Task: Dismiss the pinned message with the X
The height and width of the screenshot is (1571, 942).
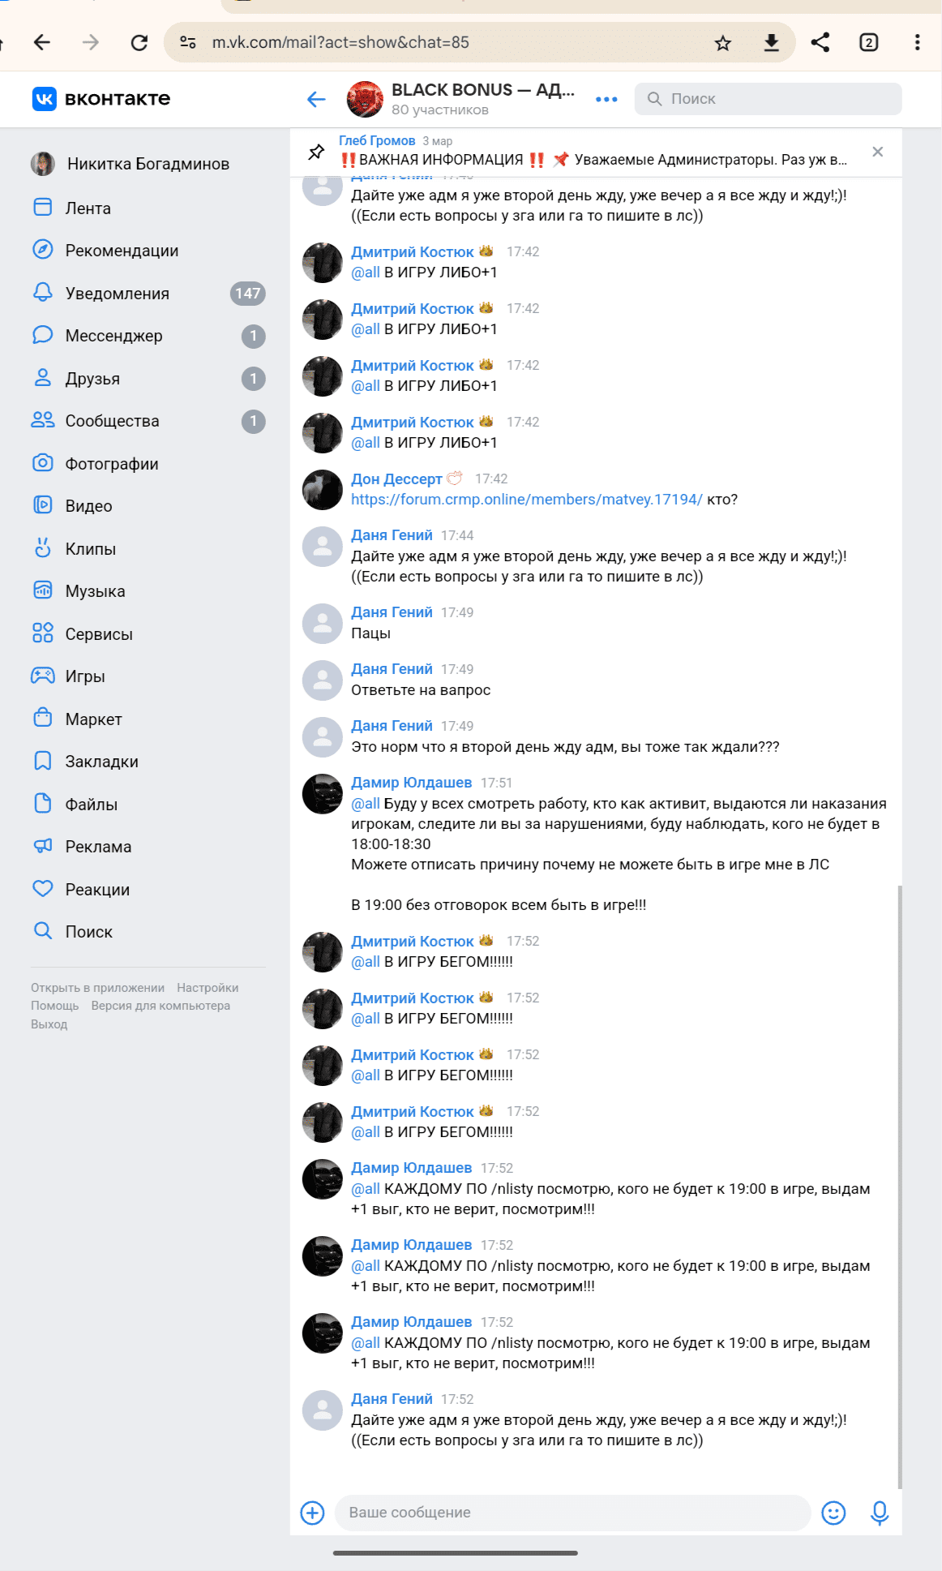Action: click(x=878, y=152)
